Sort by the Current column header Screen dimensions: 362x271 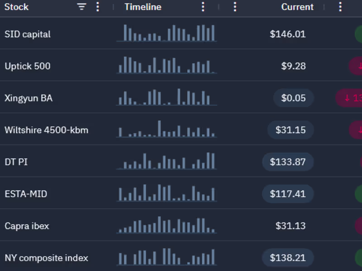point(297,7)
